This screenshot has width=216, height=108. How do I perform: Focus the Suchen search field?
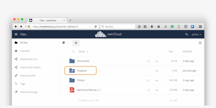point(118,27)
